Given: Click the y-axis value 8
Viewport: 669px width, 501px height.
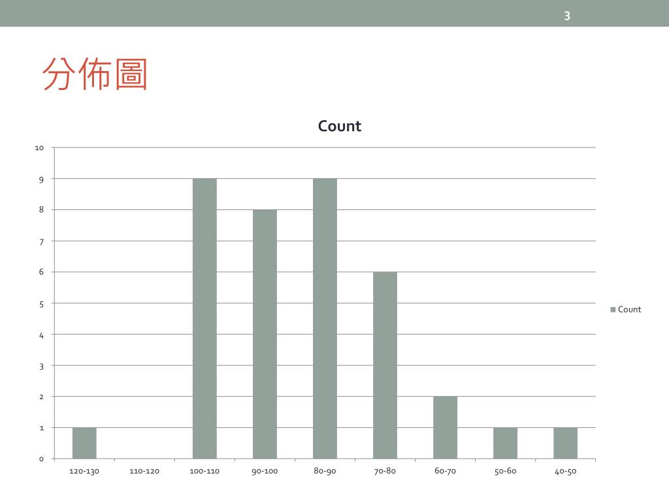Looking at the screenshot, I should tap(41, 209).
